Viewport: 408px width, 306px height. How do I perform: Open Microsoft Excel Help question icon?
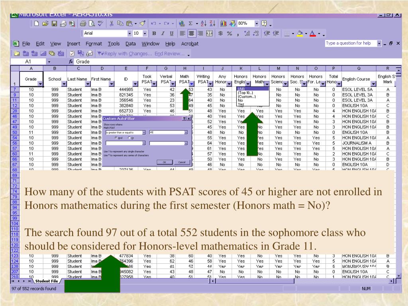point(264,24)
